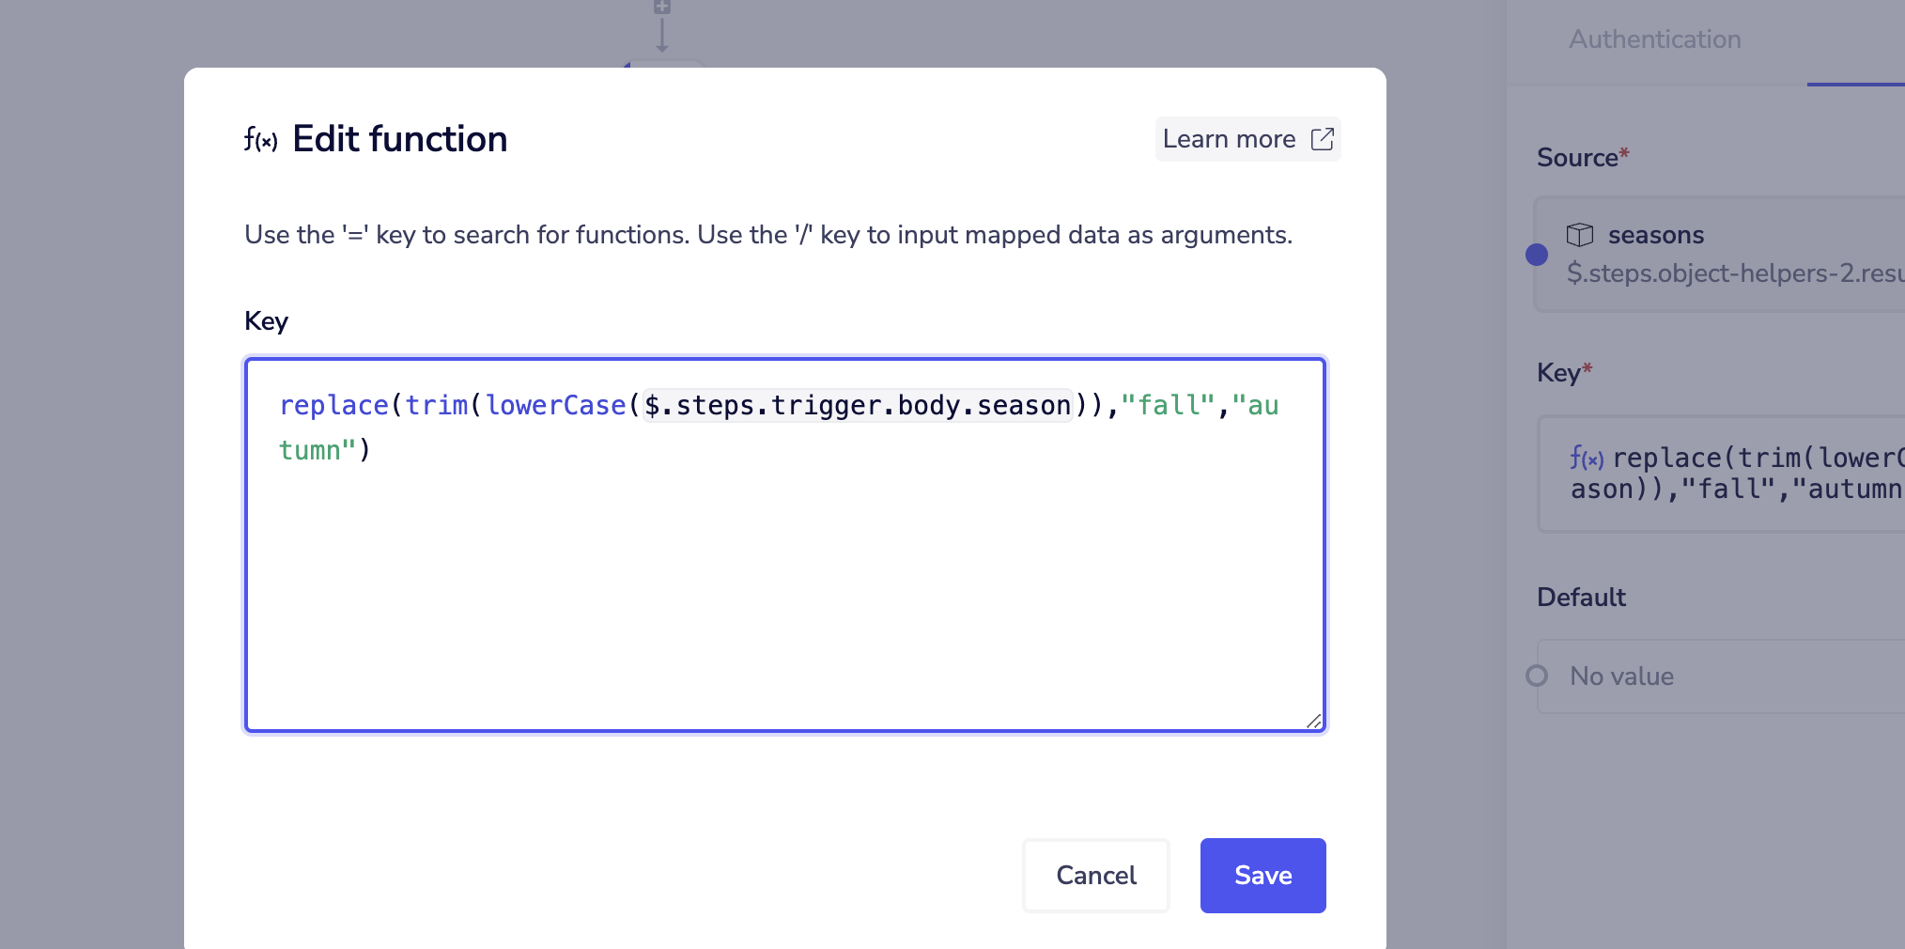This screenshot has height=949, width=1905.
Task: Click the downward arrow connector above the dialog
Action: pyautogui.click(x=662, y=36)
